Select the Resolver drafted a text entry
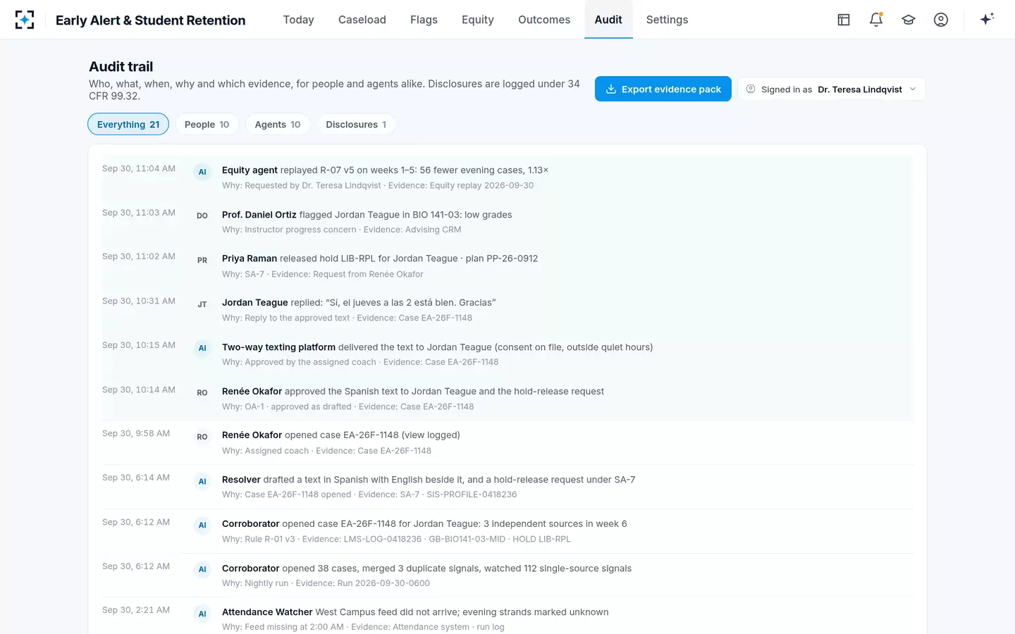Viewport: 1015px width, 634px height. click(507, 487)
